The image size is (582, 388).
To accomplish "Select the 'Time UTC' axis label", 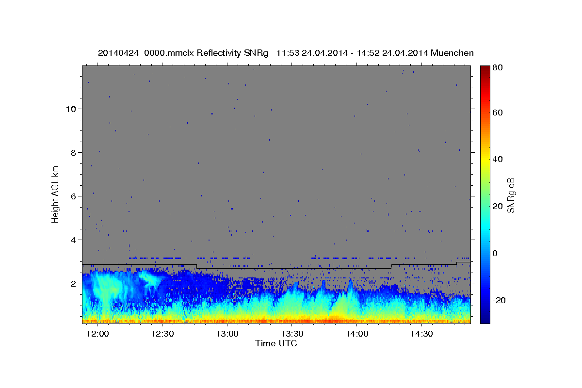I will pos(276,344).
